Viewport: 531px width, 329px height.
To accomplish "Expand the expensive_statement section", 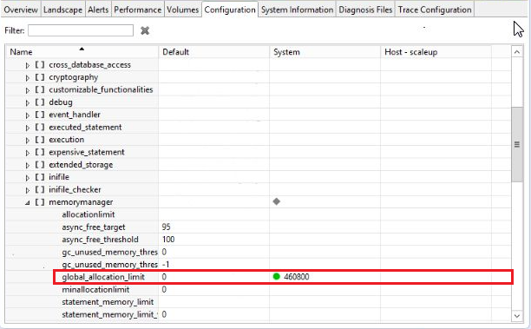I will pyautogui.click(x=28, y=153).
